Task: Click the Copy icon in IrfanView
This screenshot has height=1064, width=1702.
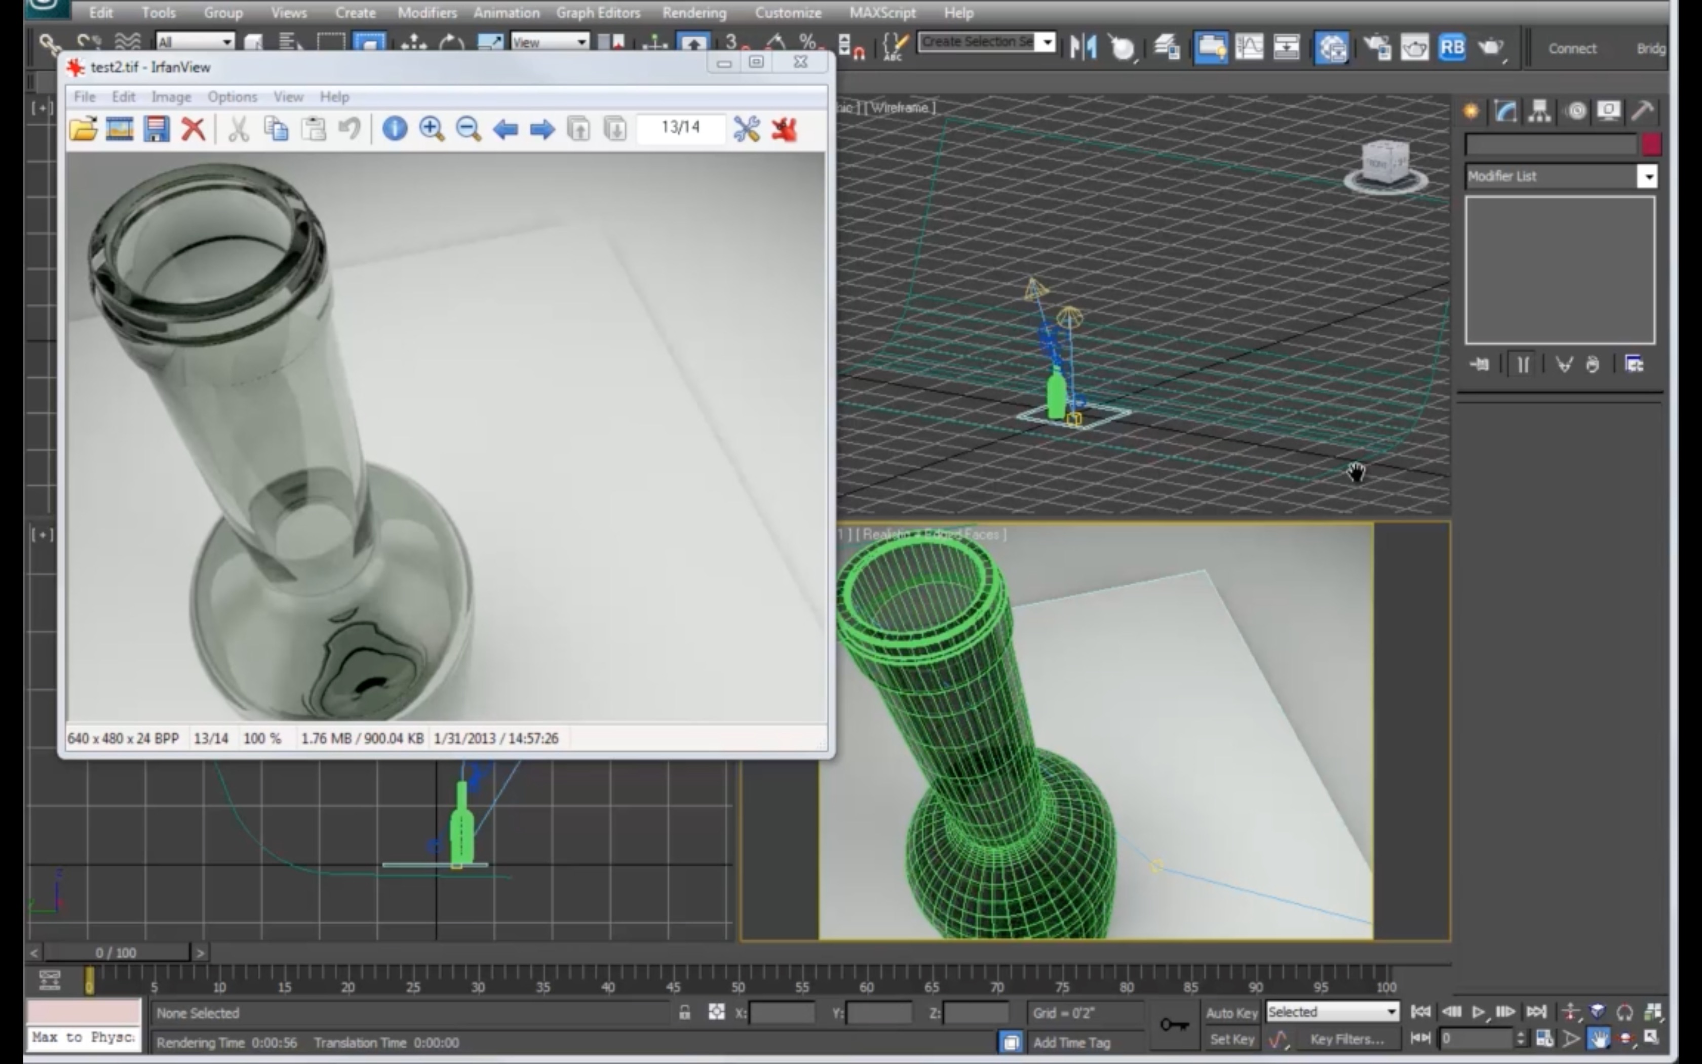Action: 276,129
